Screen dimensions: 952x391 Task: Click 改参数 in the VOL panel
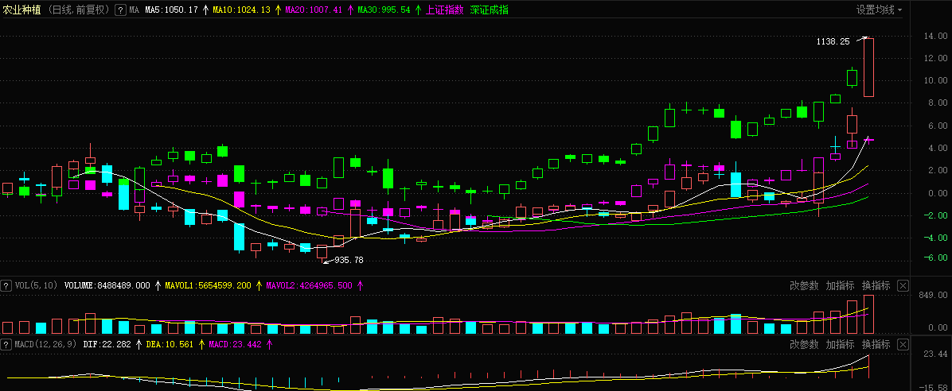pyautogui.click(x=804, y=285)
